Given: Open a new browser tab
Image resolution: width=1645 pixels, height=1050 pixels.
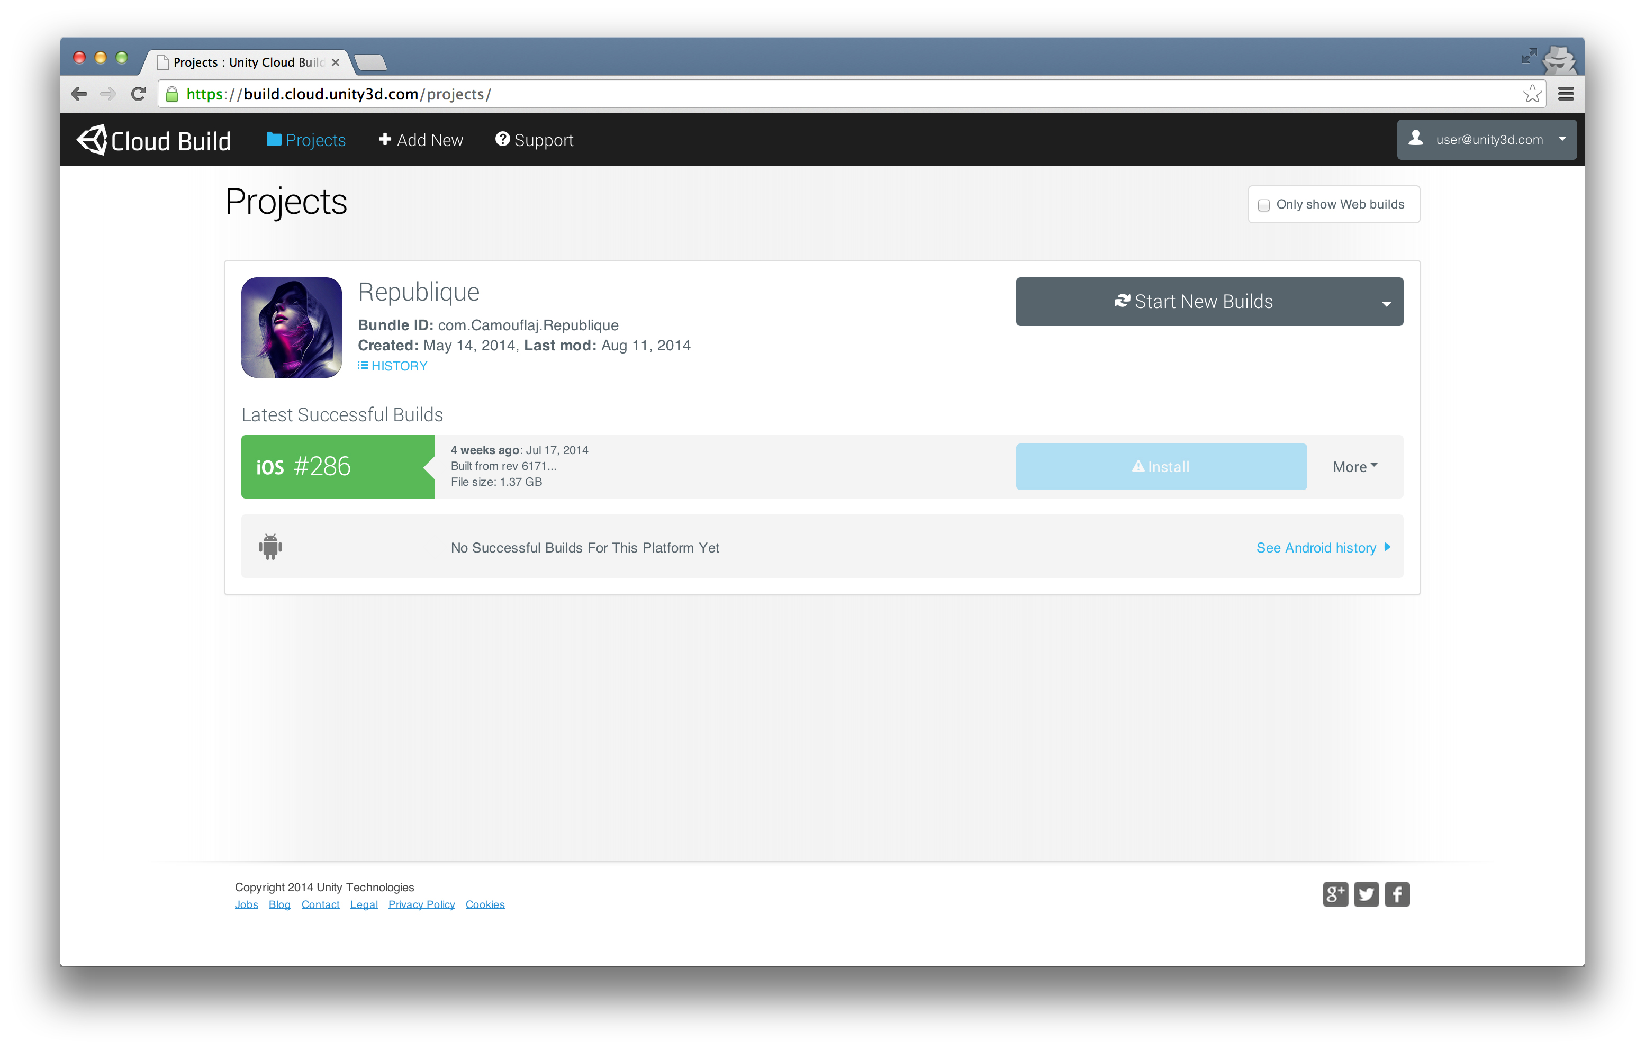Looking at the screenshot, I should (x=371, y=63).
